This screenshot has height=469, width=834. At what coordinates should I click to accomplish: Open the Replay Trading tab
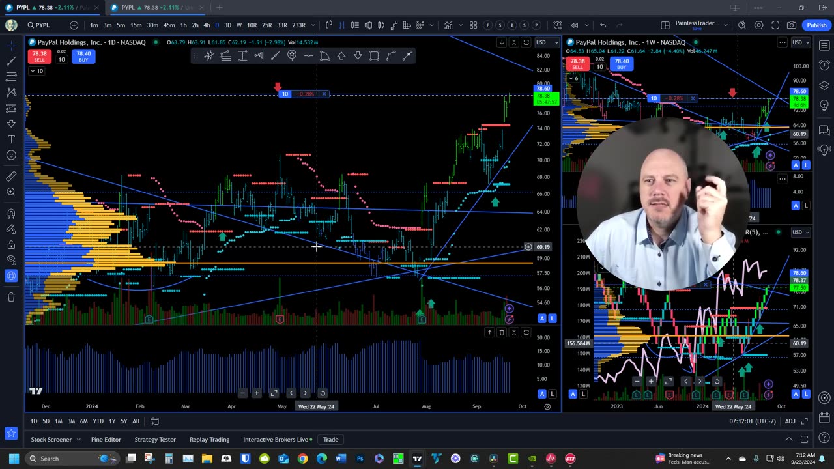[x=209, y=440]
